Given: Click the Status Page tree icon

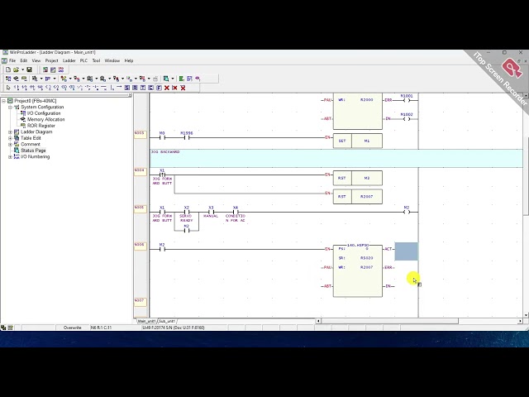Looking at the screenshot, I should click(x=17, y=151).
